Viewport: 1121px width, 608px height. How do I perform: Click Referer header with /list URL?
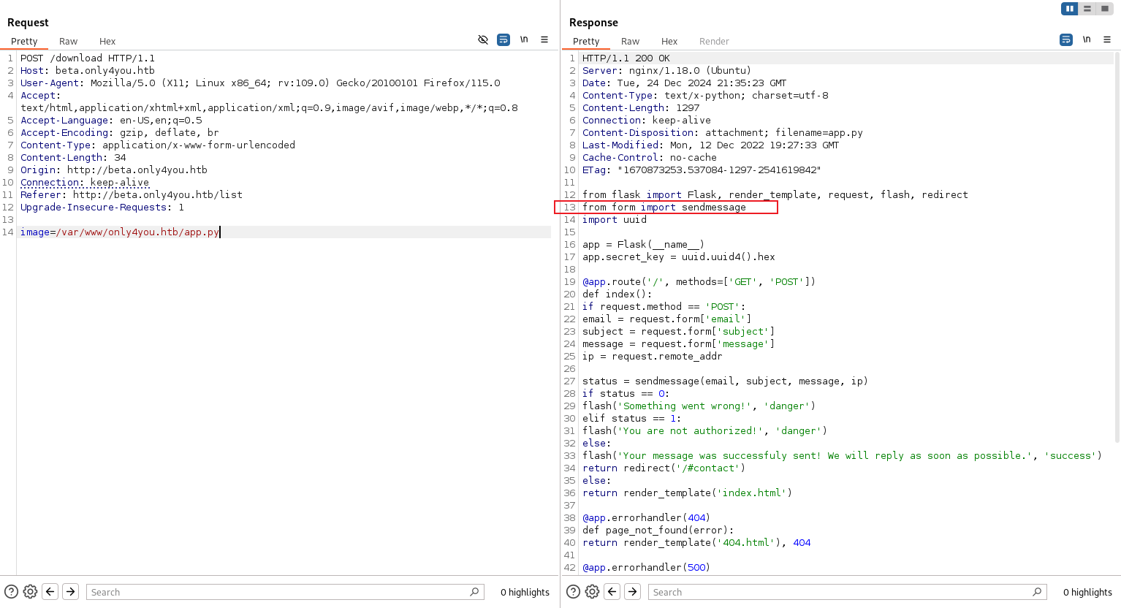(132, 194)
